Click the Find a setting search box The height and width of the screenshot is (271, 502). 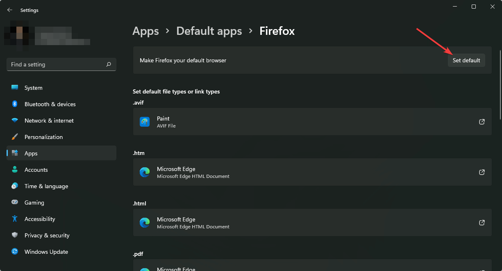(61, 64)
